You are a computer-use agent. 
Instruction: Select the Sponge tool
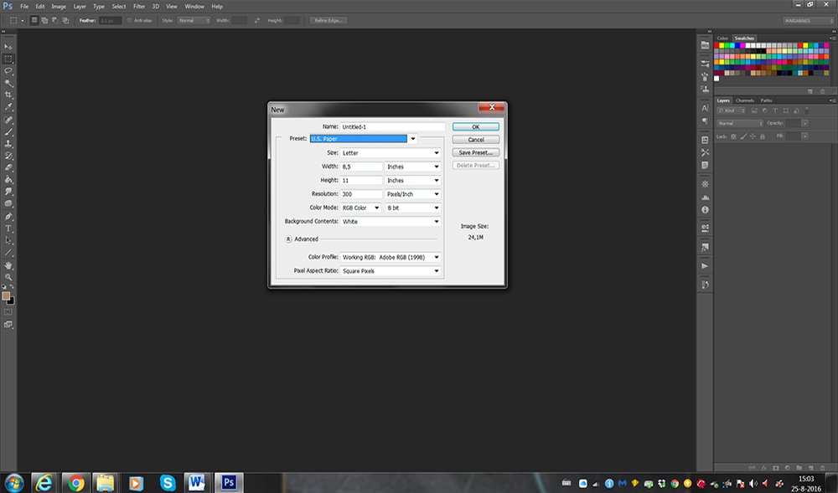8,204
